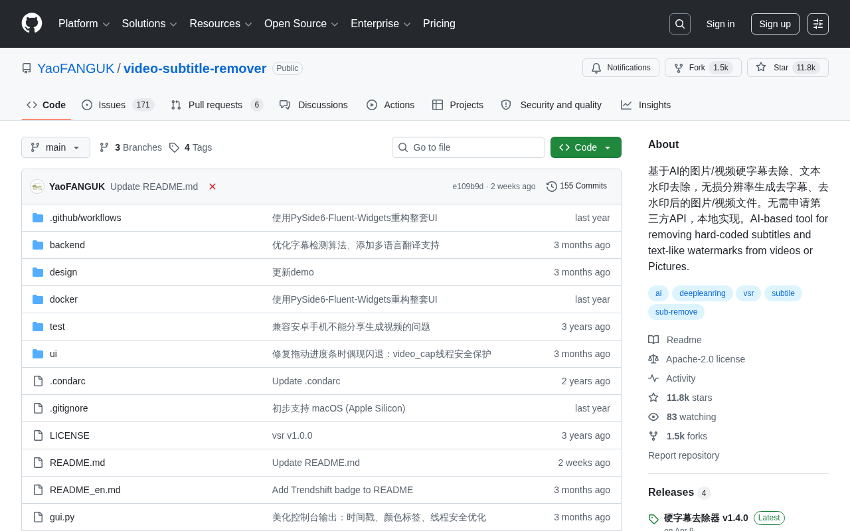Click the ui folder icon
Screen dimensions: 850x531
[x=38, y=354]
